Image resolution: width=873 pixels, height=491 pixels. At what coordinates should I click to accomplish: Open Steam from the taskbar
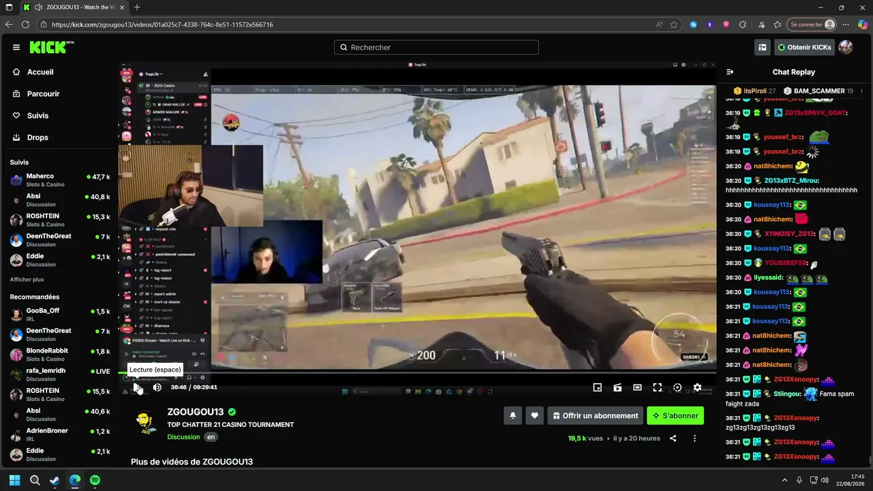[55, 480]
